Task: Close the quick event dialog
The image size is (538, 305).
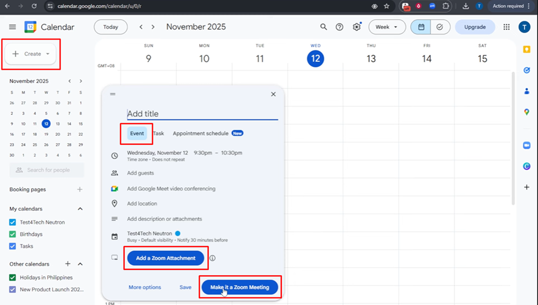Action: 273,94
